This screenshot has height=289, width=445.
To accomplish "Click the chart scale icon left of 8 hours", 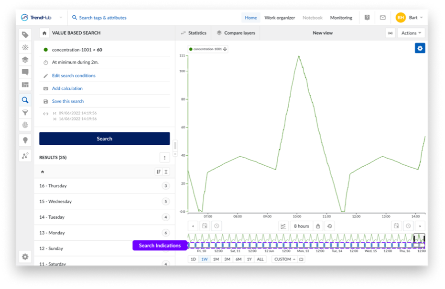I will [x=283, y=226].
